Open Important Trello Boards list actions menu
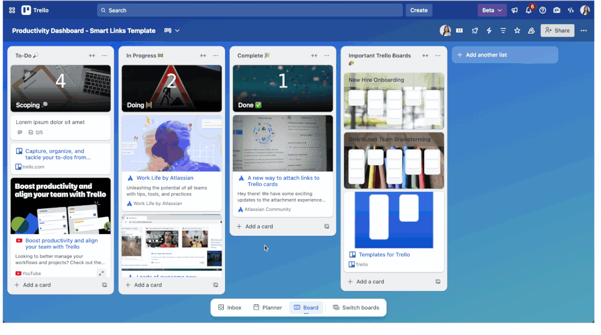 point(438,55)
